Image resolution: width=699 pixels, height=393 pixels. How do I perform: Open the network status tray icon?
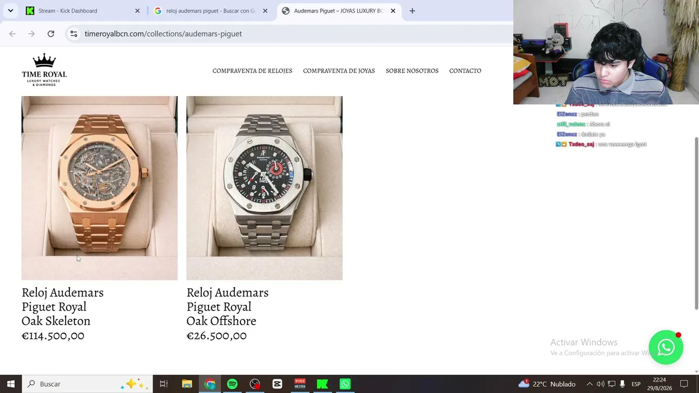point(612,384)
